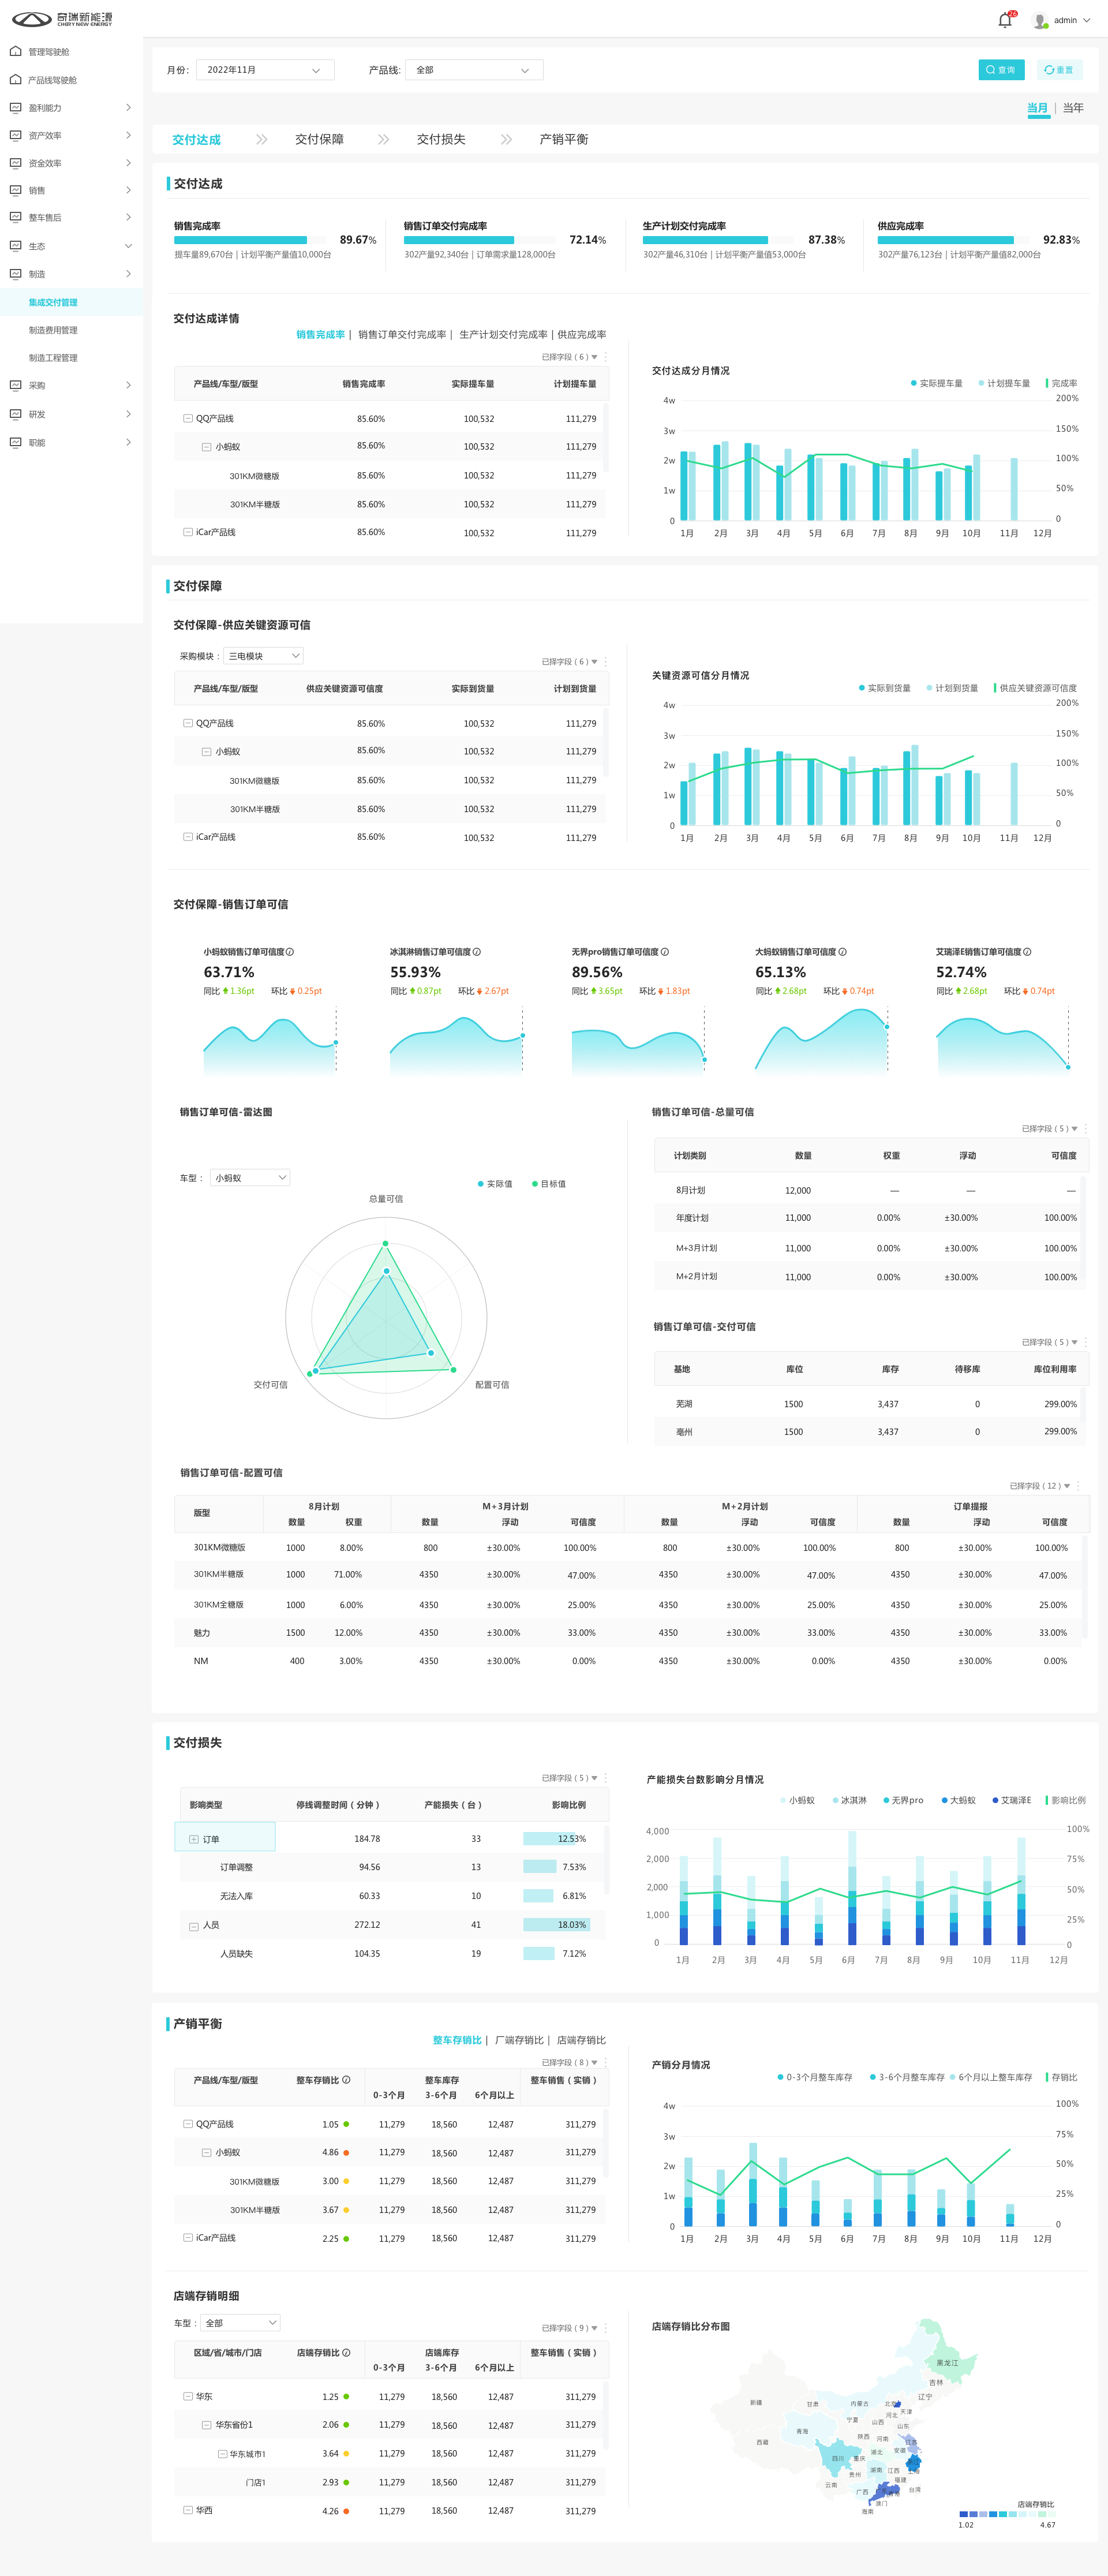Image resolution: width=1108 pixels, height=2576 pixels.
Task: Select the 厂端存销比 tab
Action: coord(519,2040)
